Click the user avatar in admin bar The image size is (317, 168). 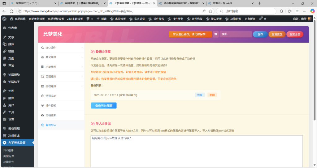point(310,19)
